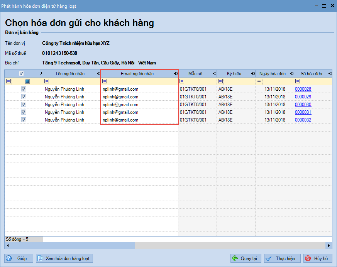Open invoice link 0000032
337x267 pixels.
tap(303, 120)
